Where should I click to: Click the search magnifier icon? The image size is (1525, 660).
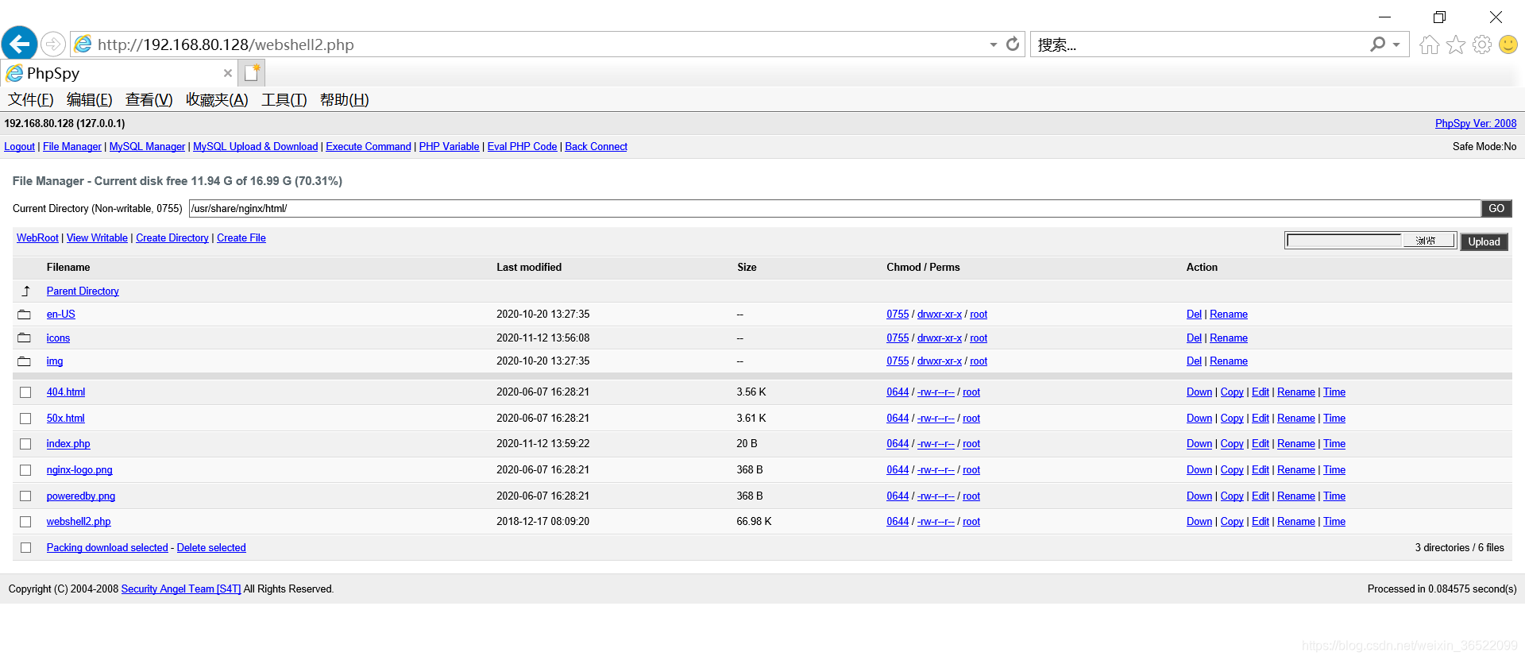(1378, 44)
